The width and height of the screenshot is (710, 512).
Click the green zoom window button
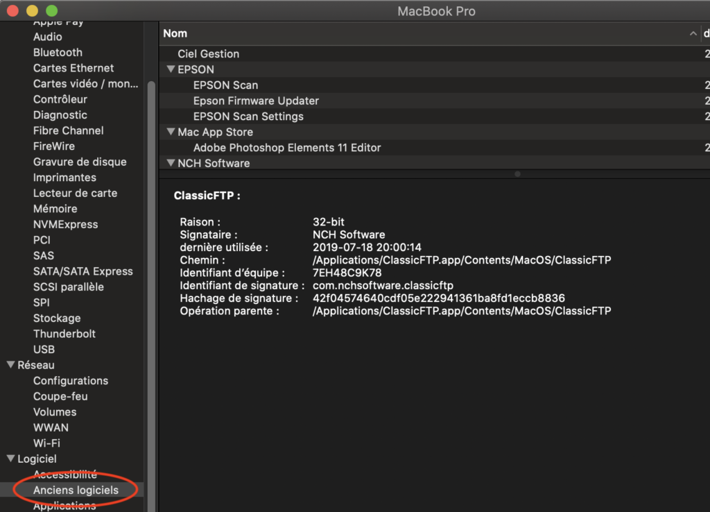pyautogui.click(x=51, y=10)
